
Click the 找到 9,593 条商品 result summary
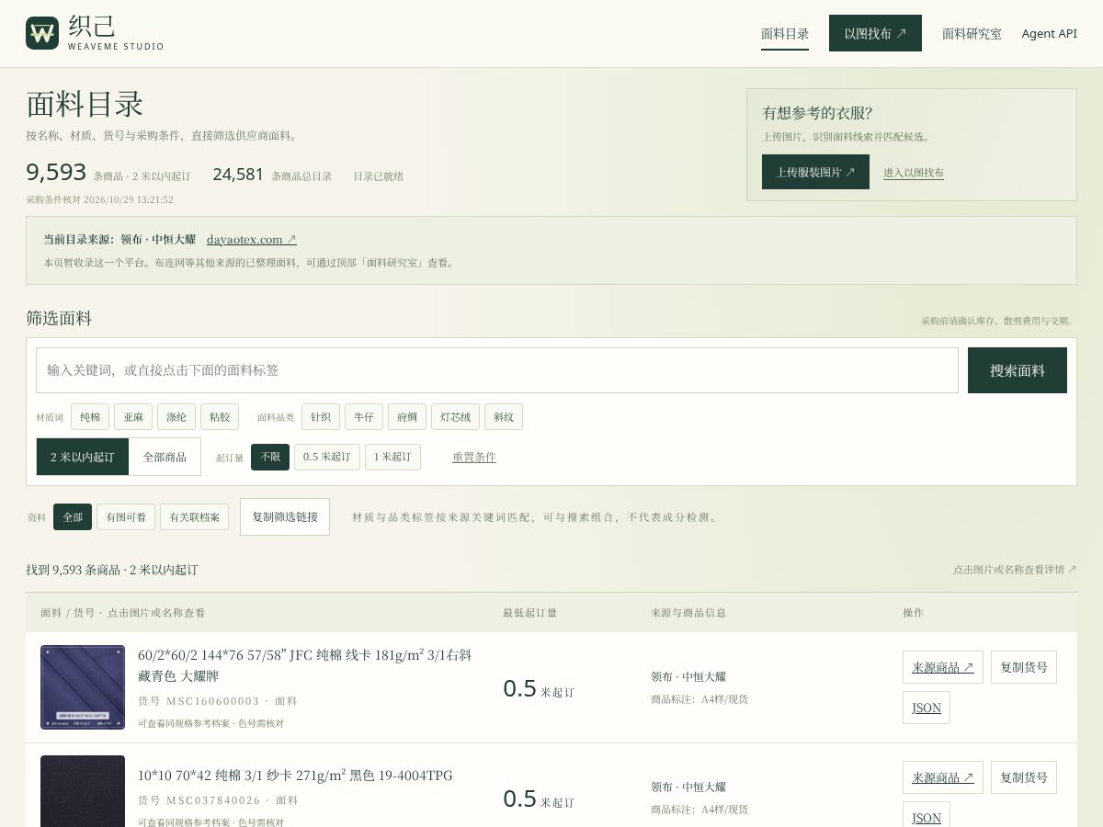coord(112,570)
